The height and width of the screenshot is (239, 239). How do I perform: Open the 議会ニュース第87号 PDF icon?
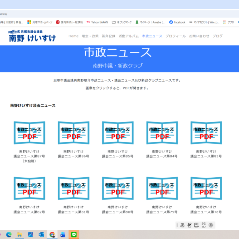(29, 133)
